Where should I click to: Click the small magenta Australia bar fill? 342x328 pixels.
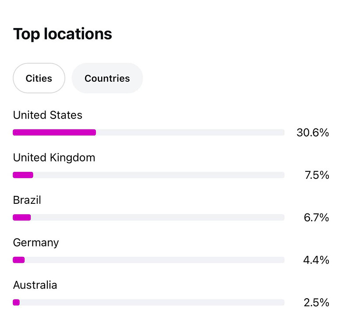16,302
